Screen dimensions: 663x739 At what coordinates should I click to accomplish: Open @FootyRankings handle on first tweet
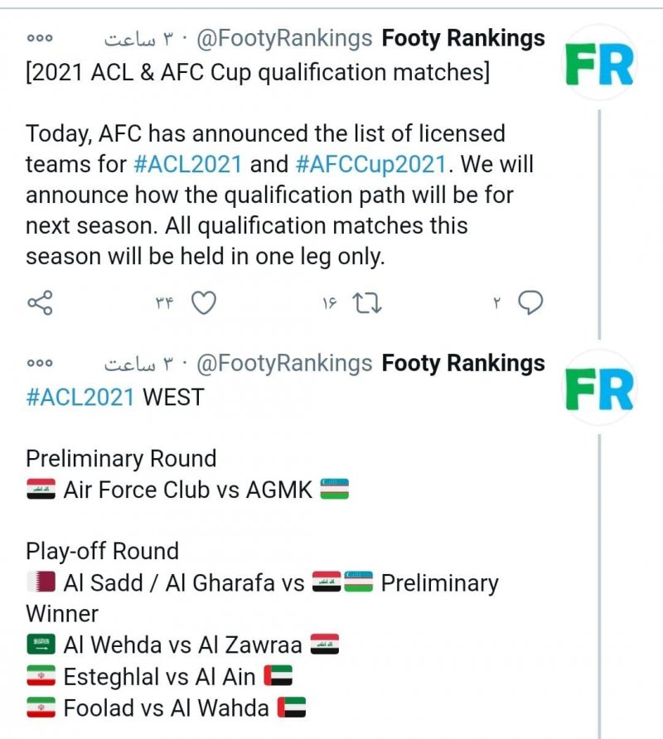[x=284, y=38]
